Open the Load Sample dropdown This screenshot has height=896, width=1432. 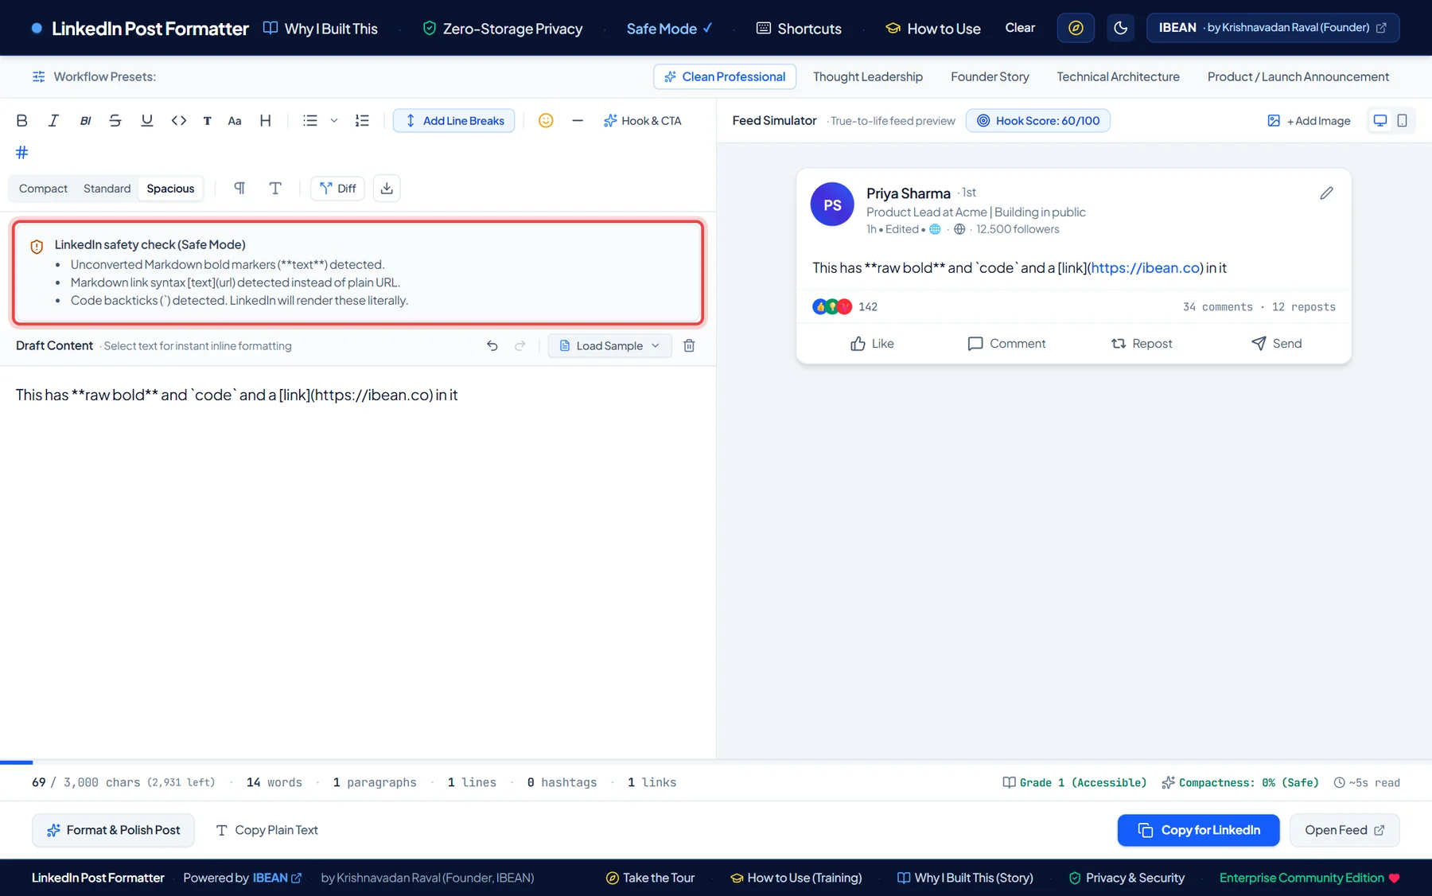609,346
